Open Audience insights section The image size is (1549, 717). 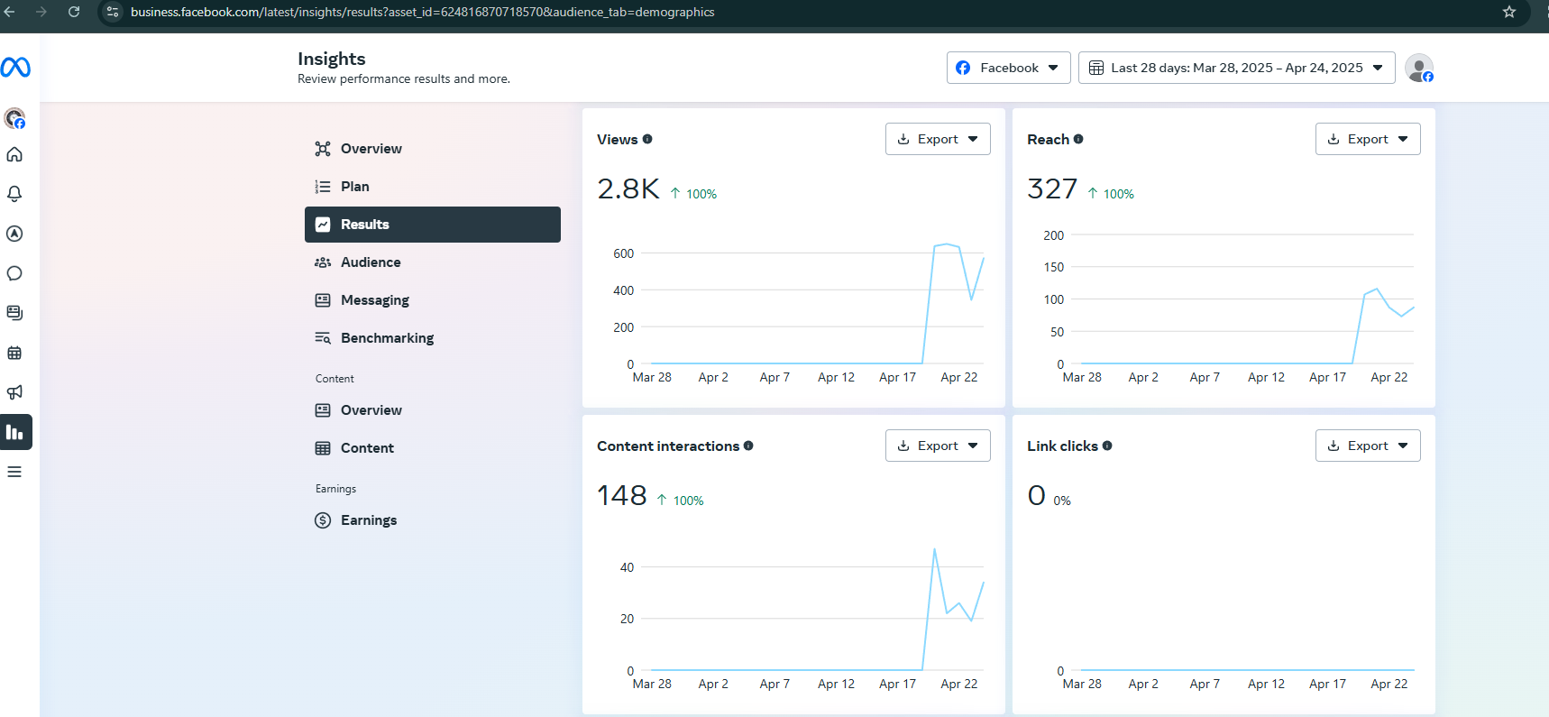pyautogui.click(x=433, y=262)
